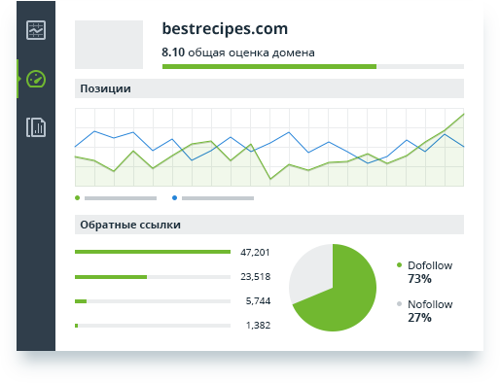Open the rank tracking chart icon in sidebar
This screenshot has width=500, height=383.
(x=36, y=30)
